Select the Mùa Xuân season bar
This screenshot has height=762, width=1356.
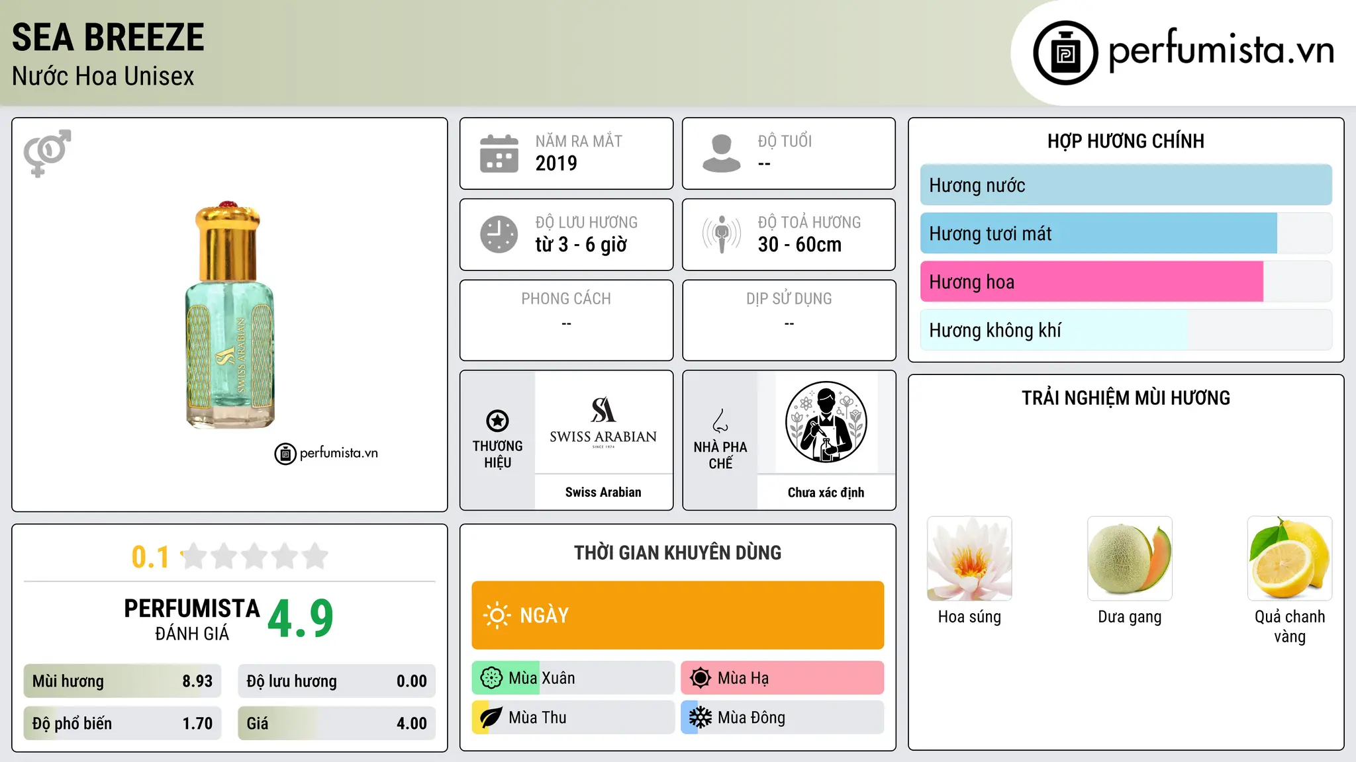pyautogui.click(x=573, y=678)
